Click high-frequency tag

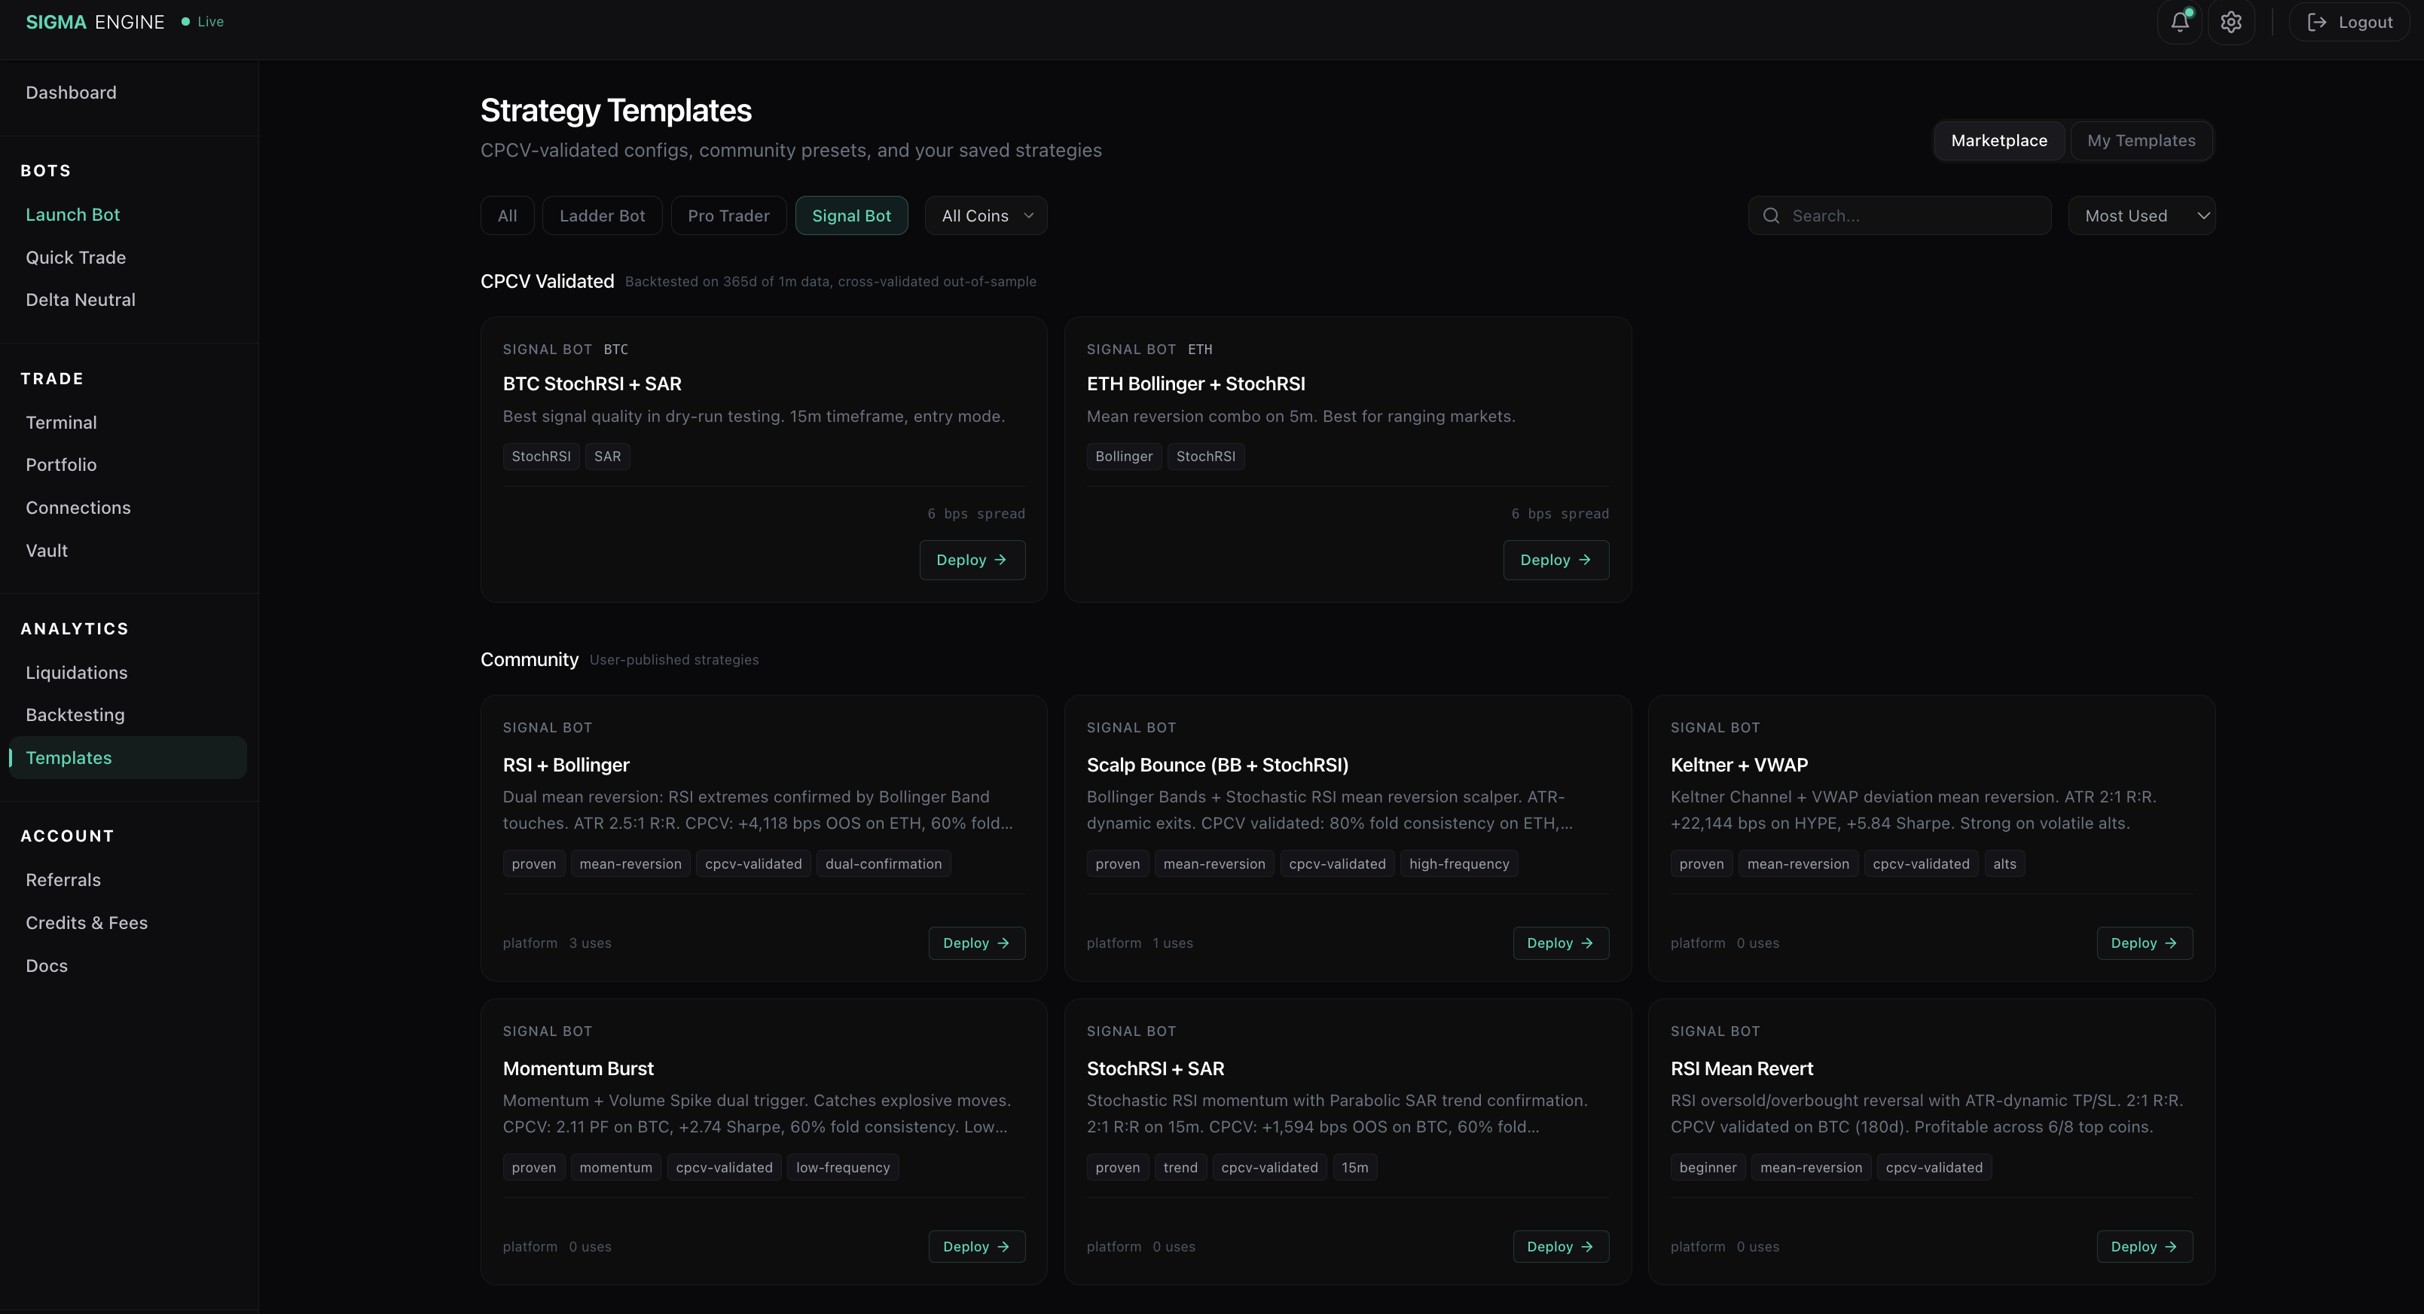(x=1458, y=864)
